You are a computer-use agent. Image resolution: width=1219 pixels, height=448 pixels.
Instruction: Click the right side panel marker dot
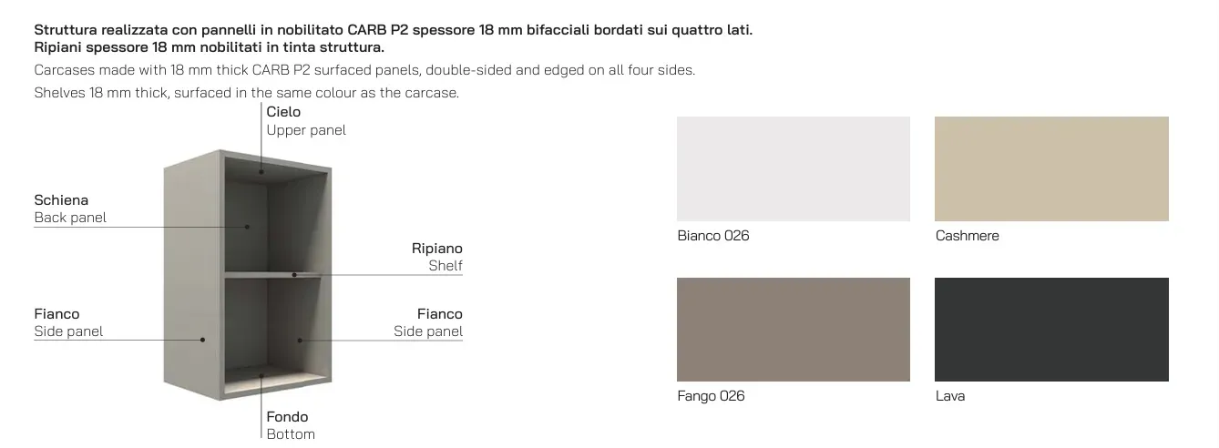tap(299, 340)
